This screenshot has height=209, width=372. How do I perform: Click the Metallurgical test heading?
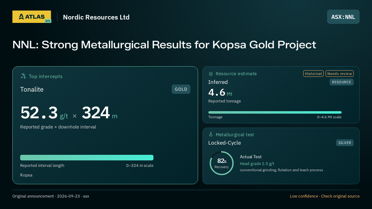[235, 135]
